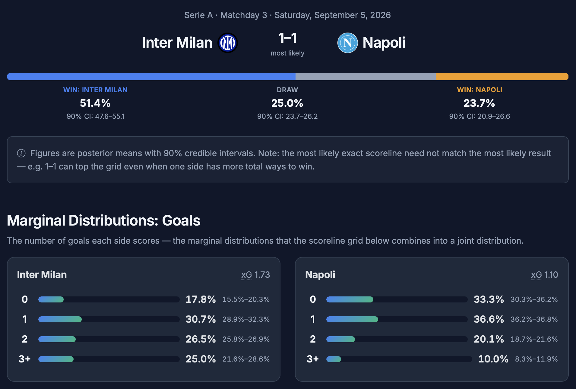The image size is (576, 389).
Task: Click the orange Napoli win bar segment
Action: (502, 77)
